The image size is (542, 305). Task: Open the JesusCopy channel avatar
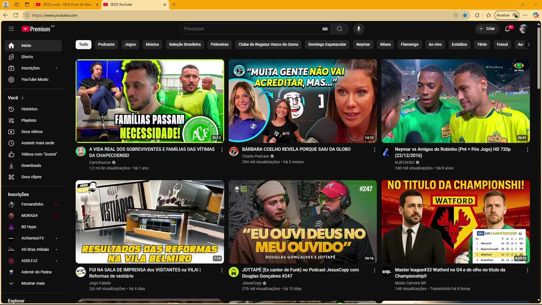click(x=234, y=272)
